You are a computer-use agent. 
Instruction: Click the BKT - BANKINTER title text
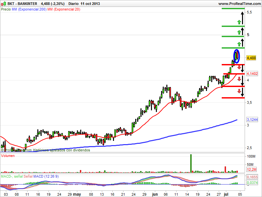(x=22, y=4)
